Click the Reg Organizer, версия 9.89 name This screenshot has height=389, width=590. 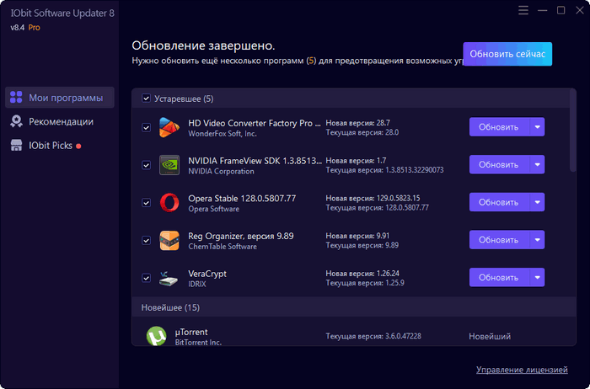click(241, 236)
